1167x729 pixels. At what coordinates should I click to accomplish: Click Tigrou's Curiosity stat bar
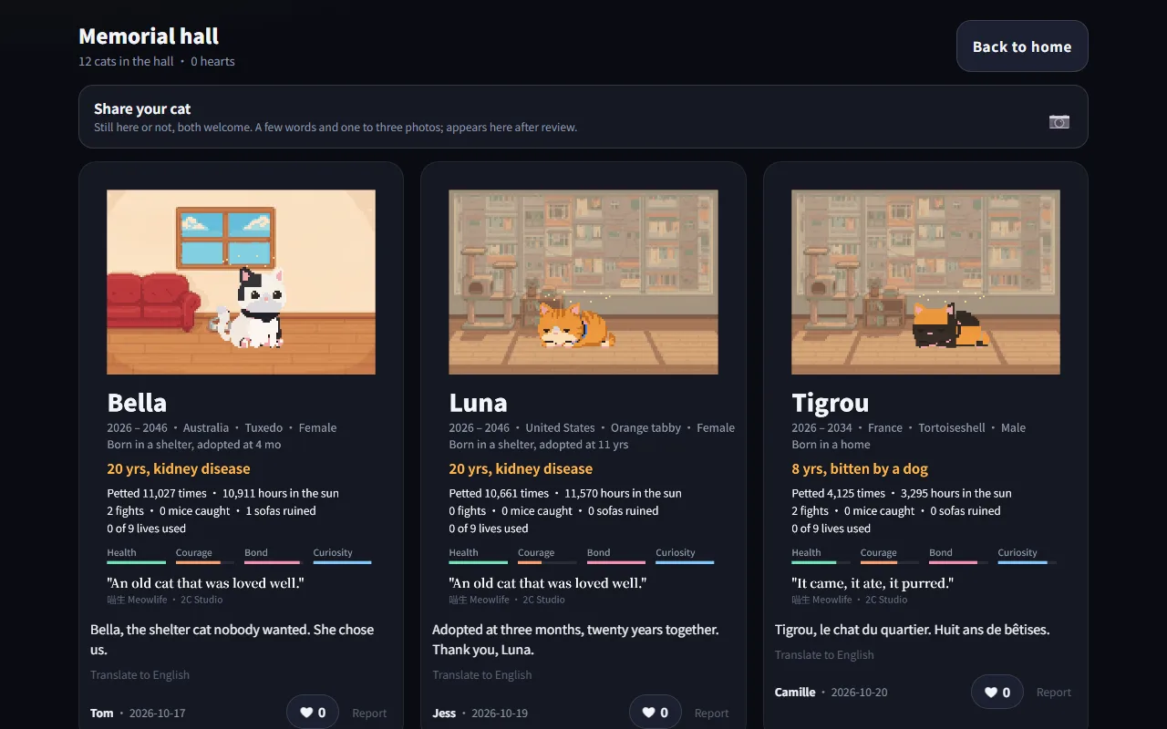point(1028,562)
